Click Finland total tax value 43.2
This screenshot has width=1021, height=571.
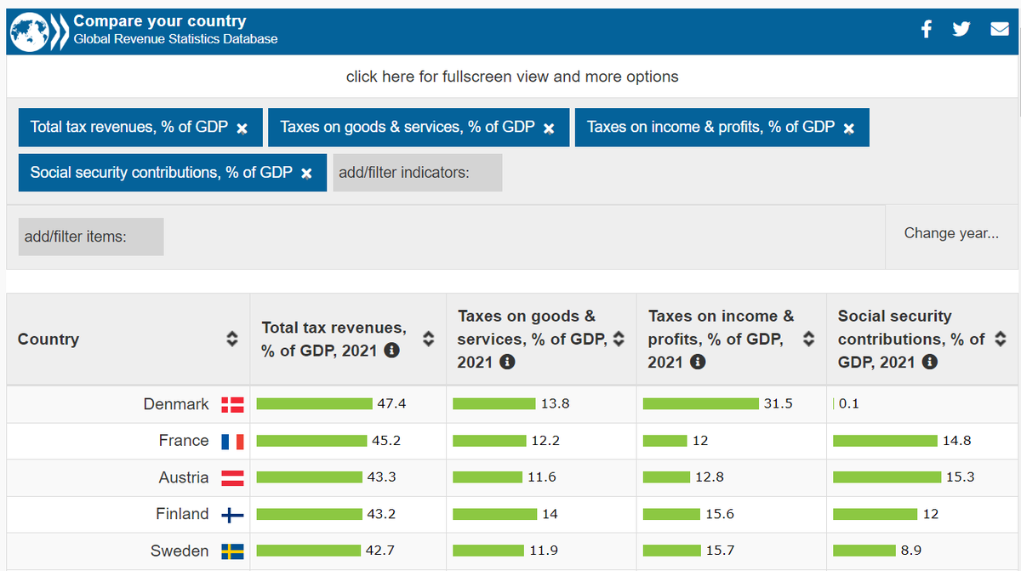click(381, 514)
